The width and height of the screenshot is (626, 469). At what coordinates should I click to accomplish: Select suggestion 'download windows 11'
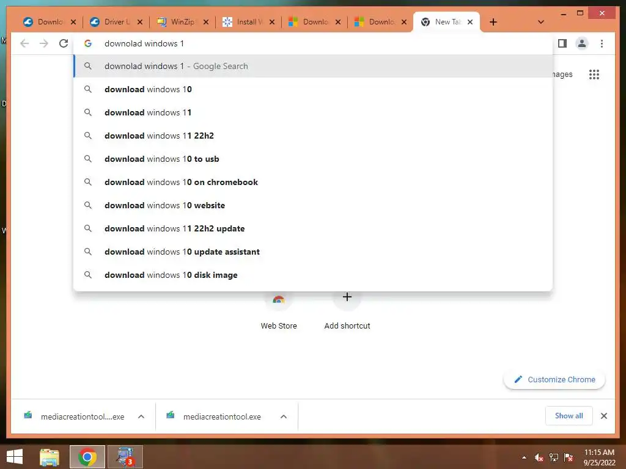313,112
